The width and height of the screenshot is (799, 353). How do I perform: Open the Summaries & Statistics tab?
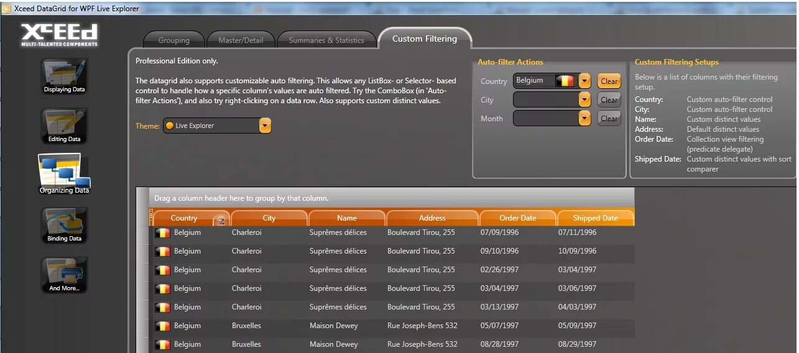(x=326, y=40)
